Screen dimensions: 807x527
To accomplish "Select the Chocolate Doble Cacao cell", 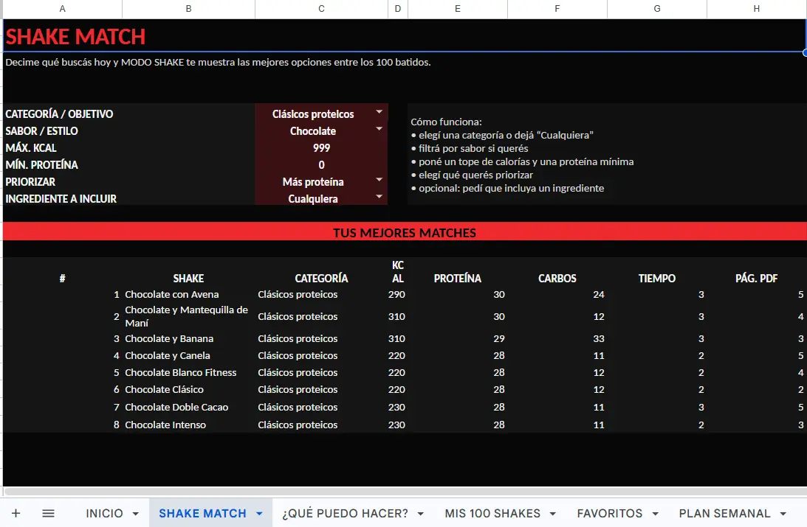I will [188, 407].
